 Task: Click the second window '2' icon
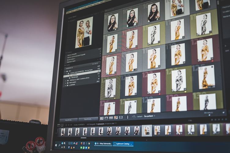click(62, 125)
